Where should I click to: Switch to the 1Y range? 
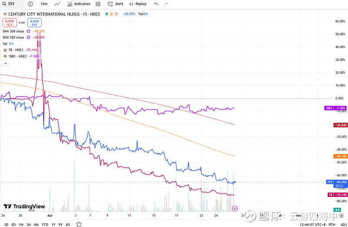click(53, 224)
